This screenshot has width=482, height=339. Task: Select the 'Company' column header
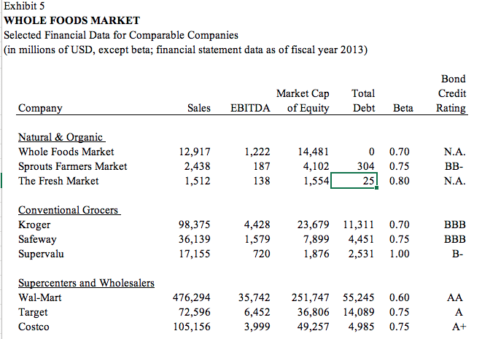[x=40, y=108]
